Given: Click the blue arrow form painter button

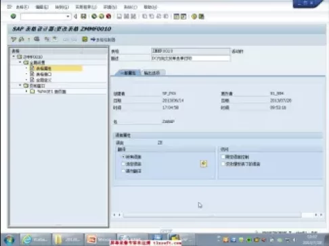Looking at the screenshot, I should tap(103, 40).
